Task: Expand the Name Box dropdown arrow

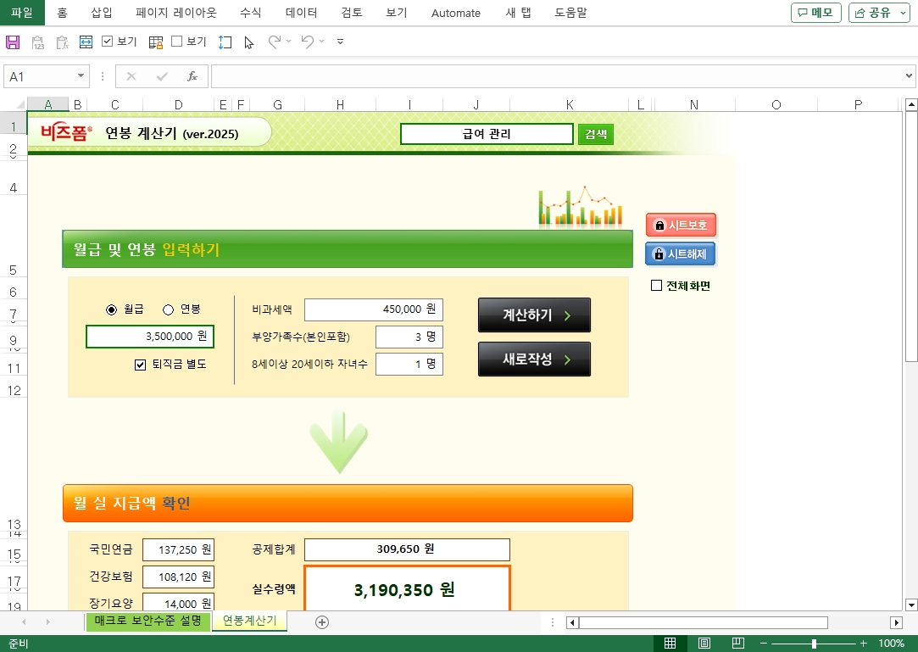Action: pos(81,76)
